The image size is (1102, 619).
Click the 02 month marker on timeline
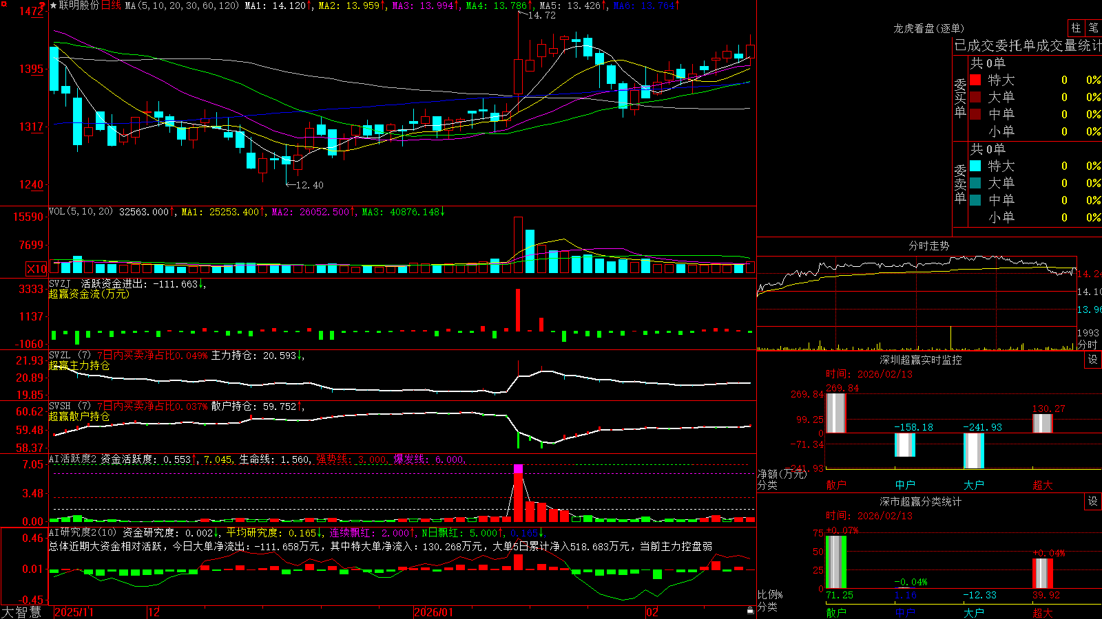[x=652, y=612]
